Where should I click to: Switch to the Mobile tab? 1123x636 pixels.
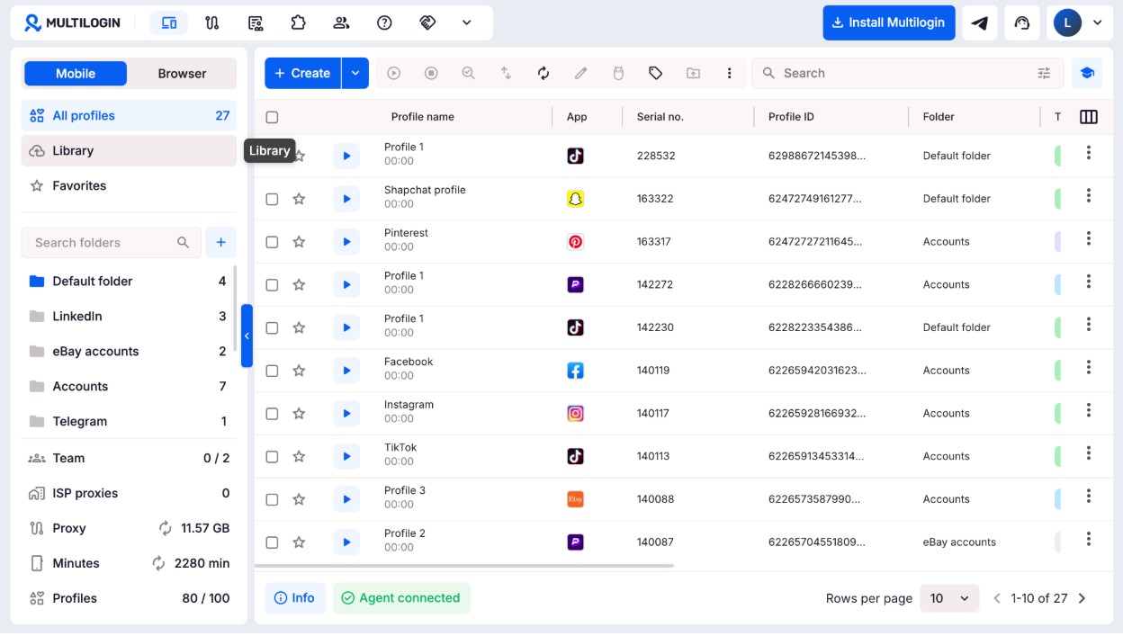pyautogui.click(x=76, y=74)
